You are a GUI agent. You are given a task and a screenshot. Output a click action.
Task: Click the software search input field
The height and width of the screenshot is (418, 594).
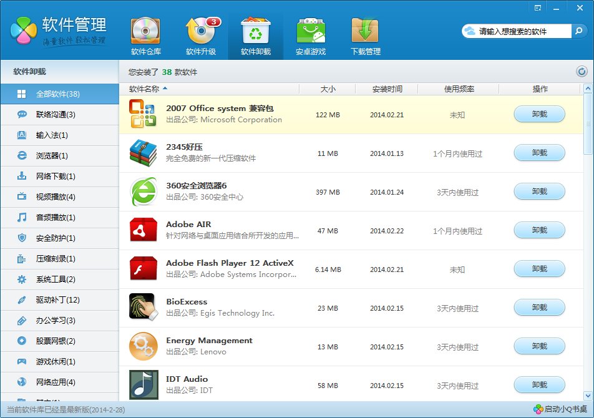[x=523, y=31]
